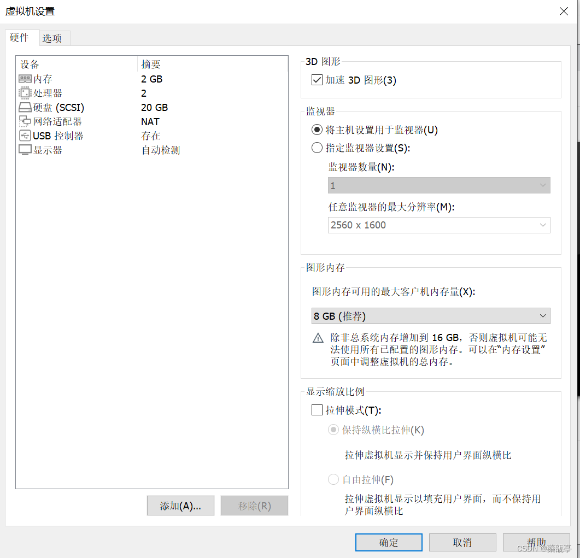Click the 添加(A) button
Screen dimensions: 580x558
[180, 506]
